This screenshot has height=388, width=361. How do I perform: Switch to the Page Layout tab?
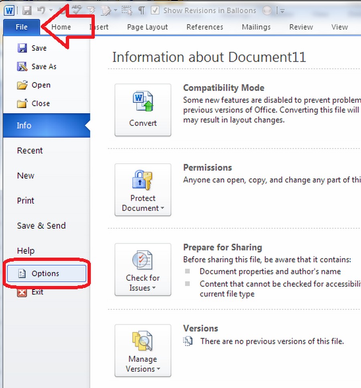pos(148,27)
